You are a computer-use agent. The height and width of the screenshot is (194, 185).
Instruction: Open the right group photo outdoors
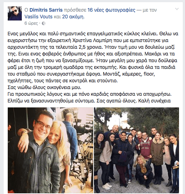(136, 150)
